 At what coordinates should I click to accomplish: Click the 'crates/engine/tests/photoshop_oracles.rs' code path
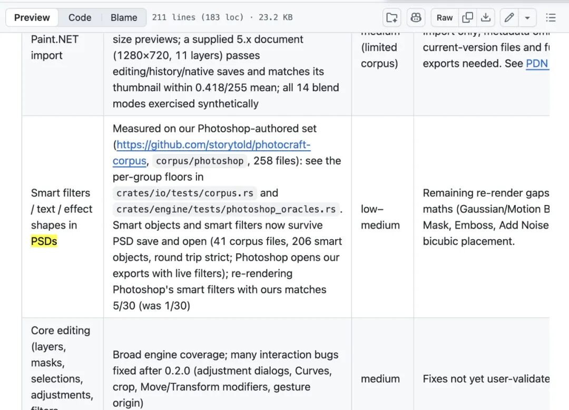[226, 209]
